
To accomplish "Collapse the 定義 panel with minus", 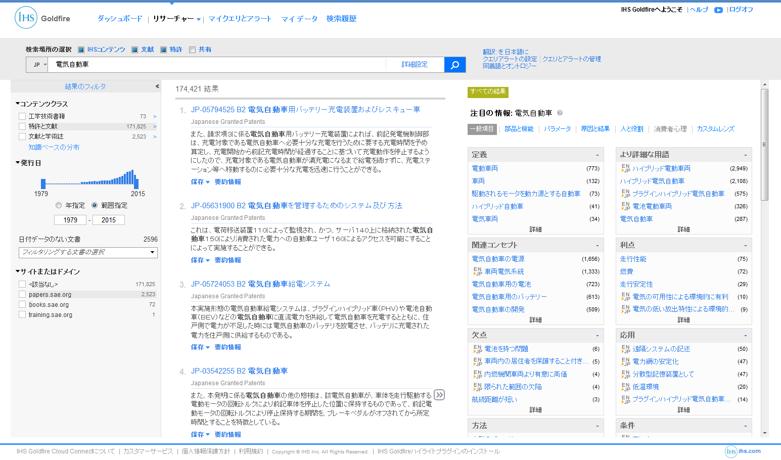I will point(597,155).
